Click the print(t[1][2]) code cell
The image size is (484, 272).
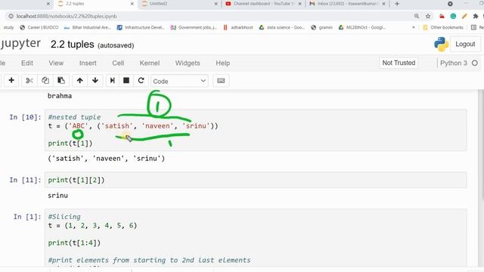coord(256,180)
